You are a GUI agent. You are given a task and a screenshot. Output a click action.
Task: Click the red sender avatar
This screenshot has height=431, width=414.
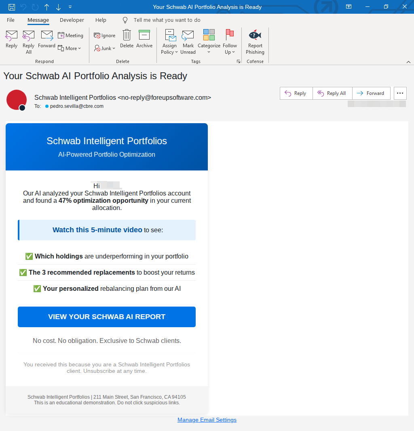click(x=17, y=100)
